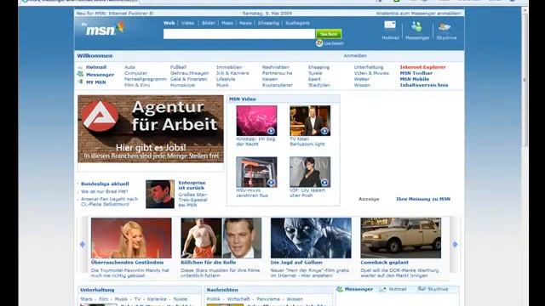Select the Video search tab

point(187,23)
